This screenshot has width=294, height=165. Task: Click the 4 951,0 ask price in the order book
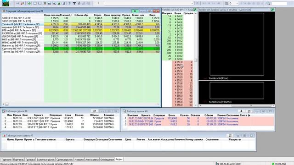178,62
